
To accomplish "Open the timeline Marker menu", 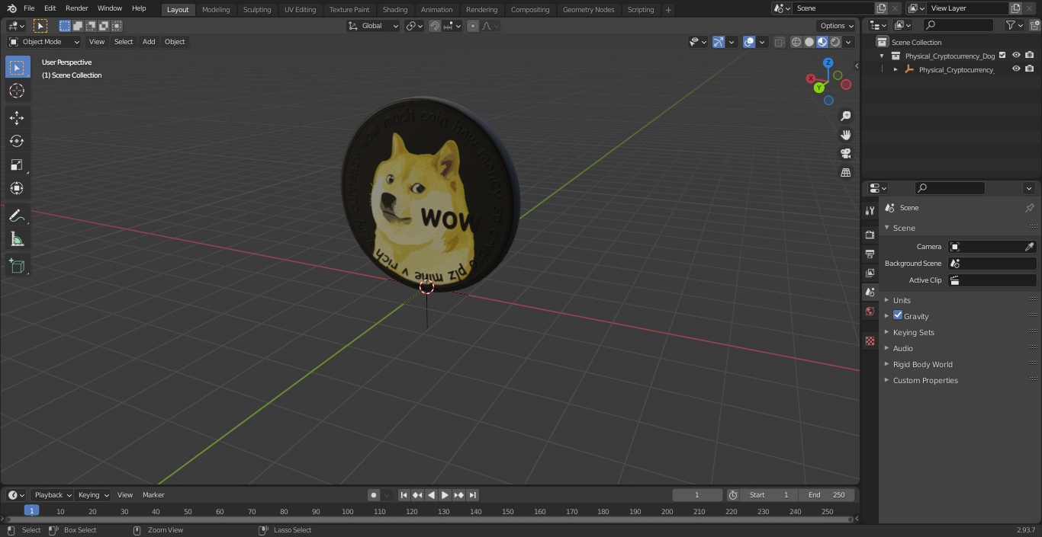I will click(x=153, y=495).
